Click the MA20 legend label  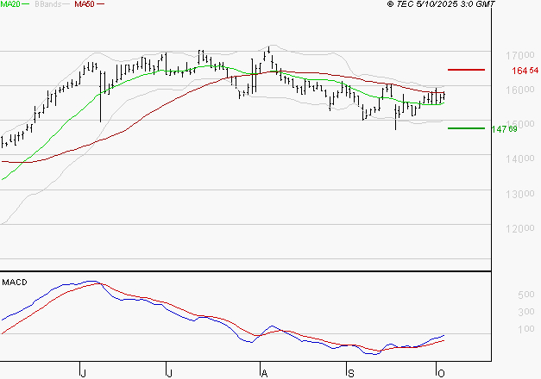point(9,5)
